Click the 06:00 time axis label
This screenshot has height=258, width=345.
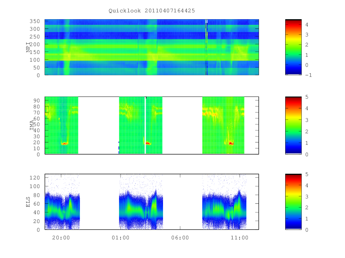(x=180, y=238)
